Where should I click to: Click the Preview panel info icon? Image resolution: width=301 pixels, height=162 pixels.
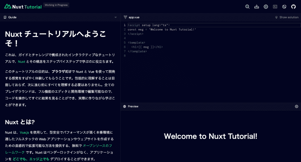tap(297, 106)
